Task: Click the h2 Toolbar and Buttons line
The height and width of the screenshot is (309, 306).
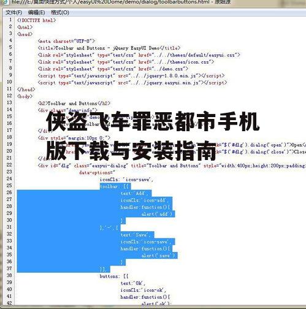Action: point(74,104)
